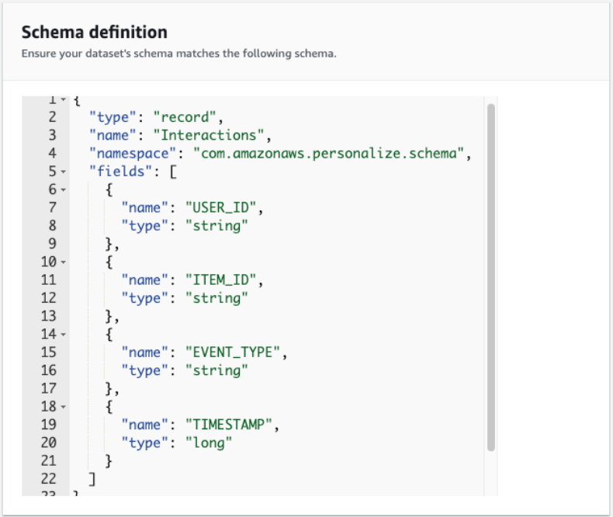Fold the USER_ID object block at line 6
The width and height of the screenshot is (613, 517).
point(64,190)
